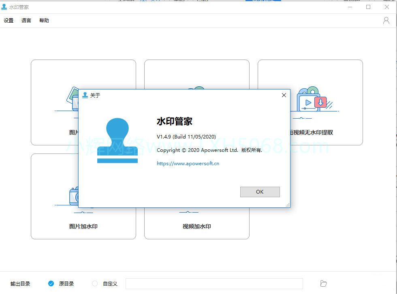The width and height of the screenshot is (397, 294).
Task: Click the app icon in main title bar
Action: click(4, 7)
